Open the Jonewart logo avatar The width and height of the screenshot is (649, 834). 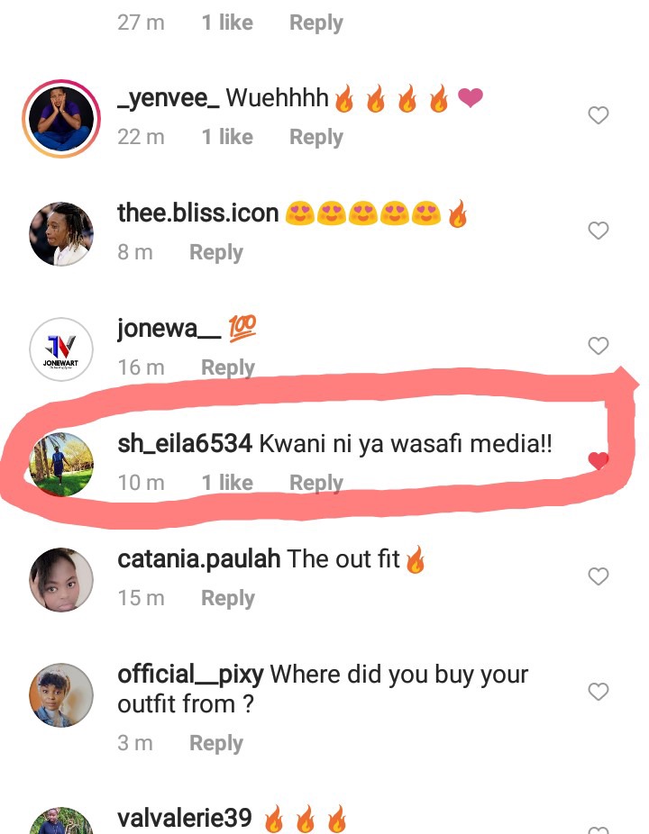pos(61,349)
